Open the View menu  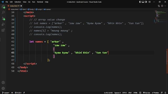(24, 2)
